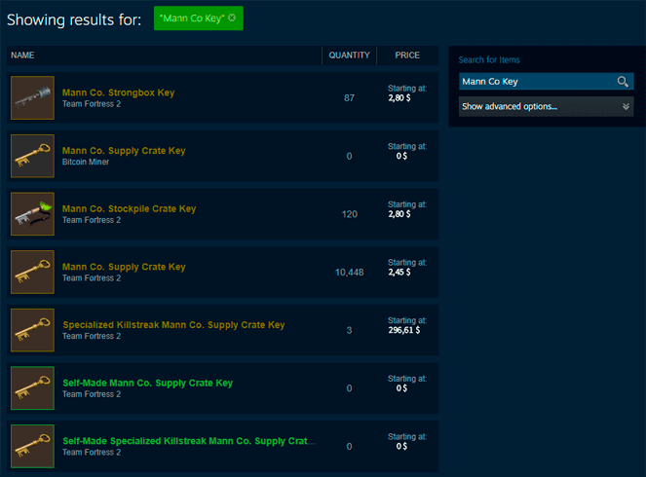Viewport: 646px width, 477px height.
Task: Click the Self-Made Supply Crate Key icon
Action: pos(32,387)
